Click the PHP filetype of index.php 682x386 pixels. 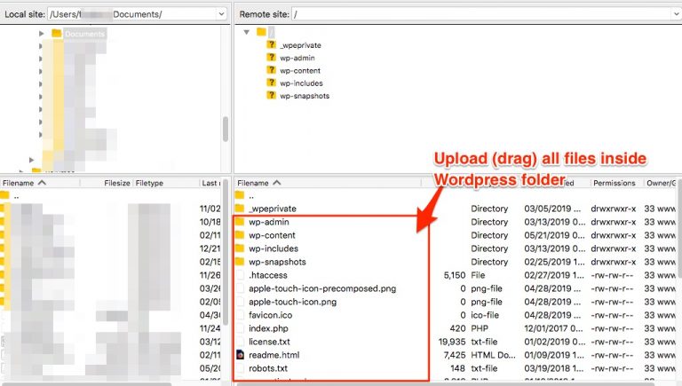480,328
